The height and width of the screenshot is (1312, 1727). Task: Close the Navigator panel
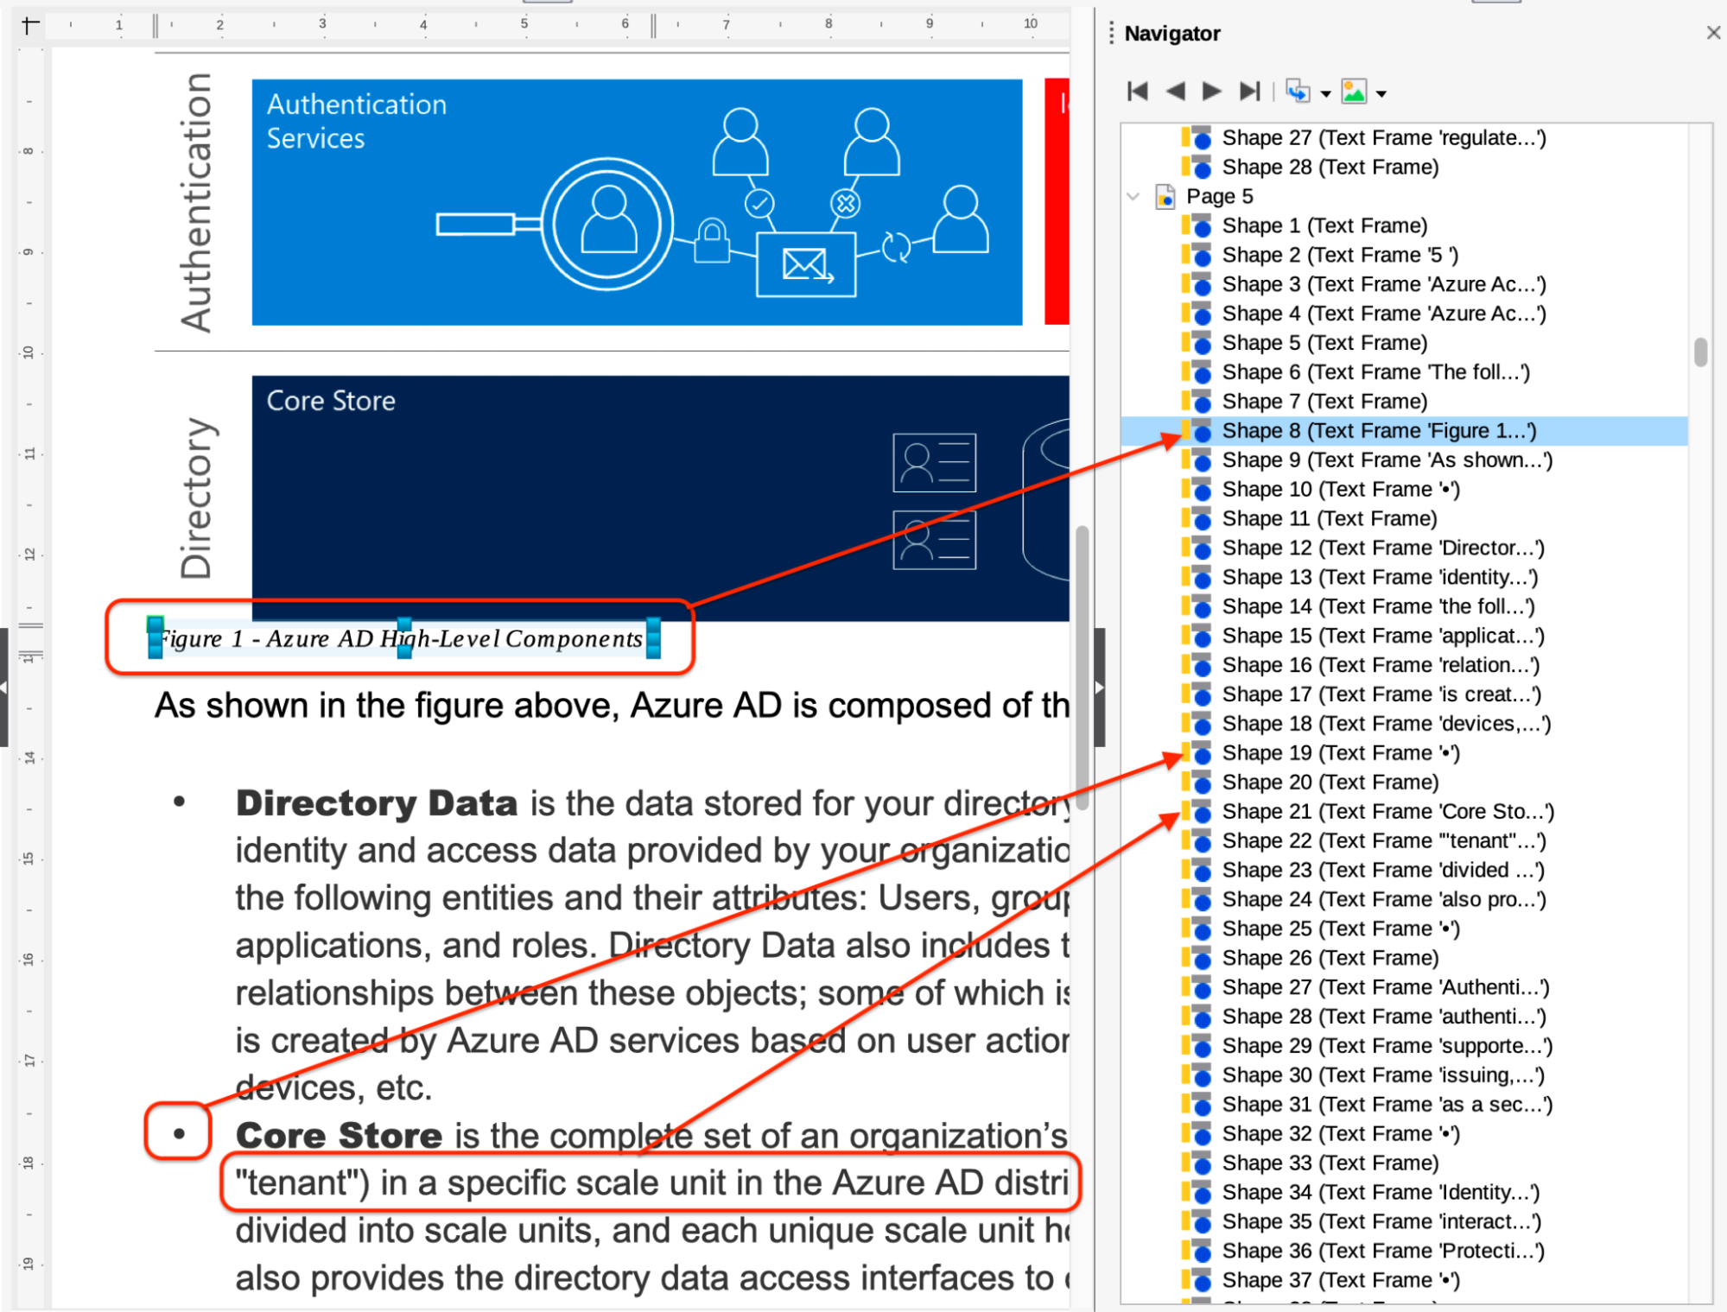pyautogui.click(x=1713, y=33)
